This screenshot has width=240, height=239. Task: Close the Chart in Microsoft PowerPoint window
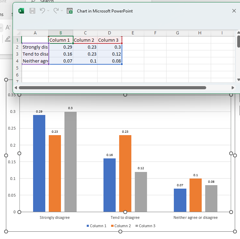234,11
